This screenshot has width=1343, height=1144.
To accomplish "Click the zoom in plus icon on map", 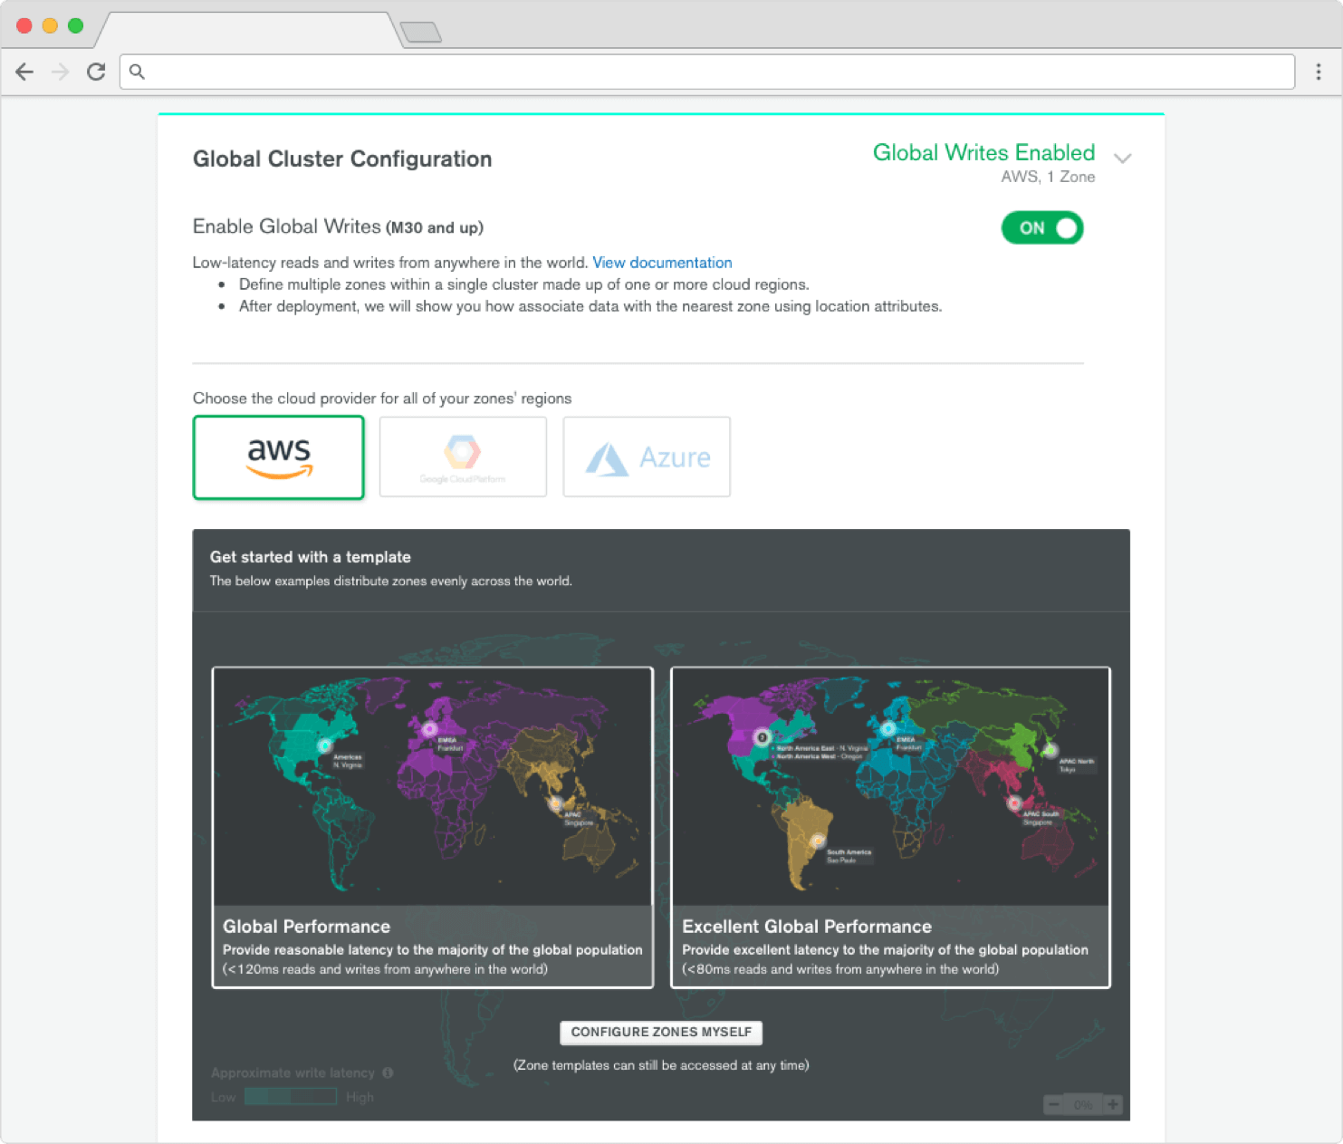I will click(x=1113, y=1104).
